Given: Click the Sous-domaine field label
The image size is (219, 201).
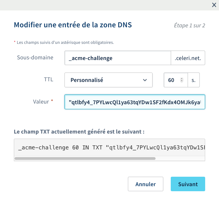Looking at the screenshot, I should pos(35,57).
